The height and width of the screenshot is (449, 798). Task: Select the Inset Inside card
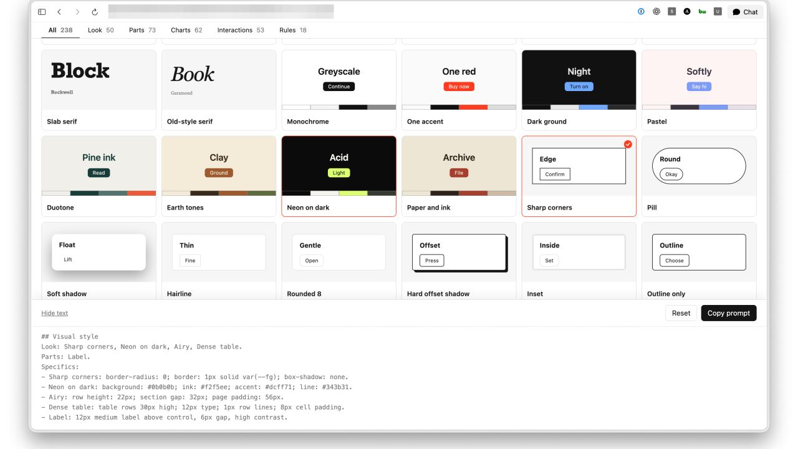(x=579, y=261)
